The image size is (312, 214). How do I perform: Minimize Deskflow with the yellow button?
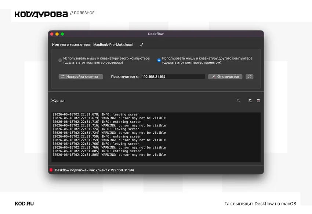pos(57,34)
